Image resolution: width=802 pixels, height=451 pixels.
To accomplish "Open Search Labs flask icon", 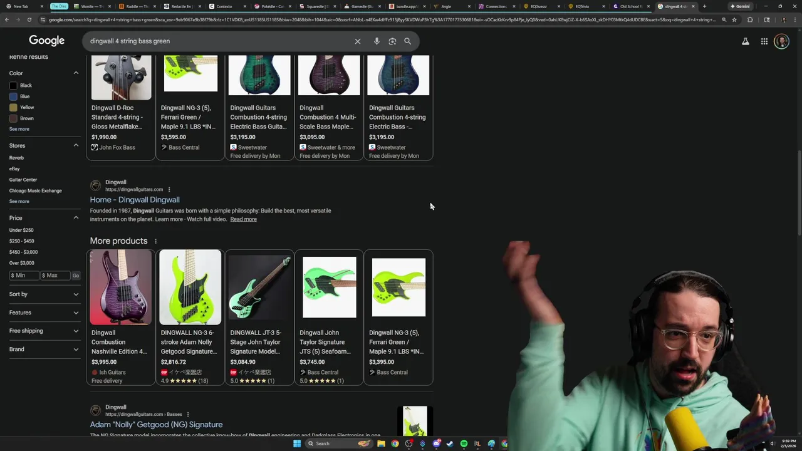I will (x=746, y=41).
